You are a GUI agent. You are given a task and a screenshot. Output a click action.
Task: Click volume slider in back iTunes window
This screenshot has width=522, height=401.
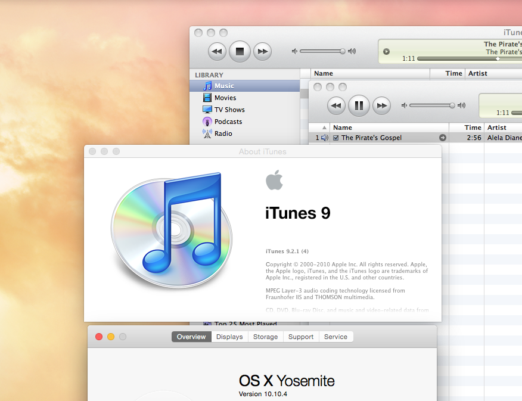[322, 51]
